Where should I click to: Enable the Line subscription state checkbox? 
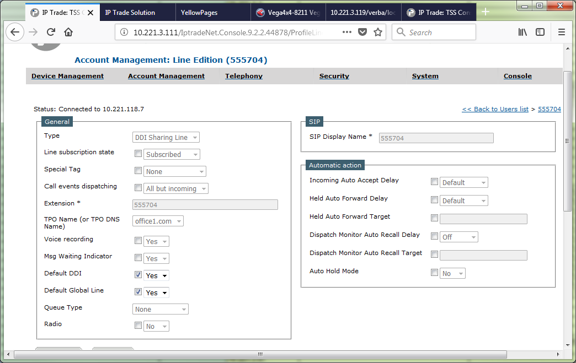[138, 154]
